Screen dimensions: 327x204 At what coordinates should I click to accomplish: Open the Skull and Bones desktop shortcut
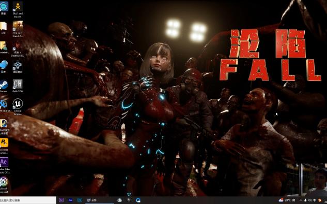tap(18, 10)
